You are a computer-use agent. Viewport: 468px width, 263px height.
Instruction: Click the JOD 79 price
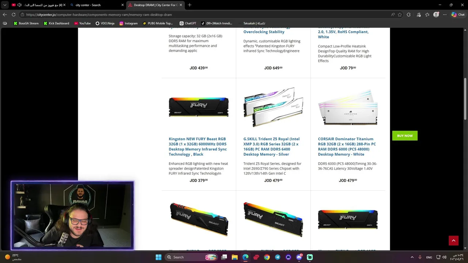tap(348, 68)
